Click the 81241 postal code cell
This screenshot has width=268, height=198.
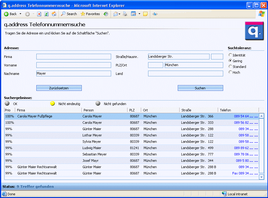pyautogui.click(x=134, y=148)
